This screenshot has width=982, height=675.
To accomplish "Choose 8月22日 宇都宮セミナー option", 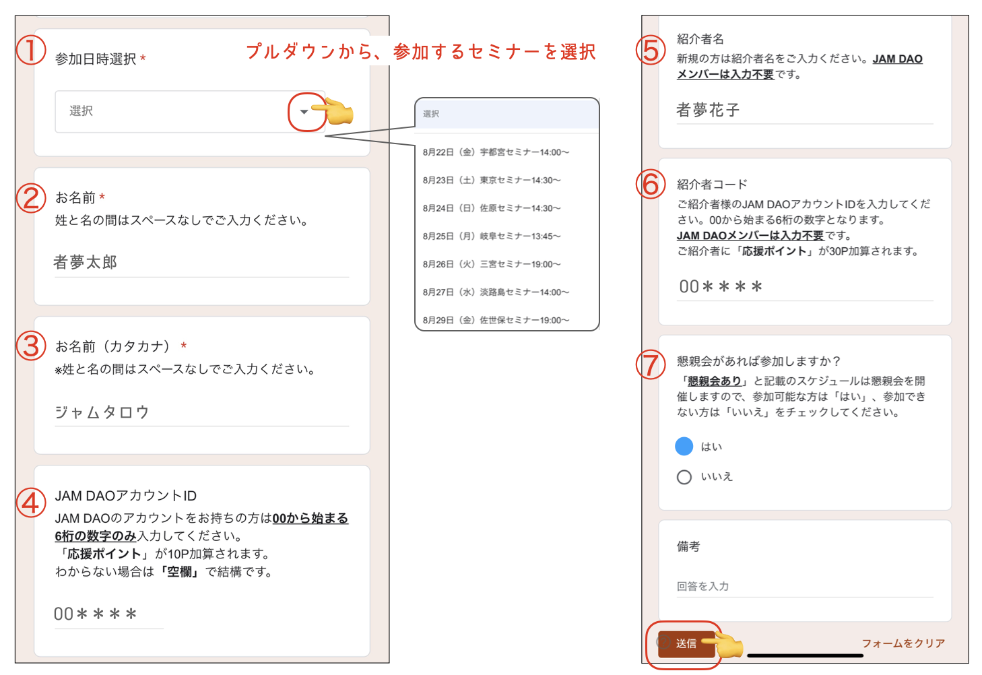I will [496, 152].
